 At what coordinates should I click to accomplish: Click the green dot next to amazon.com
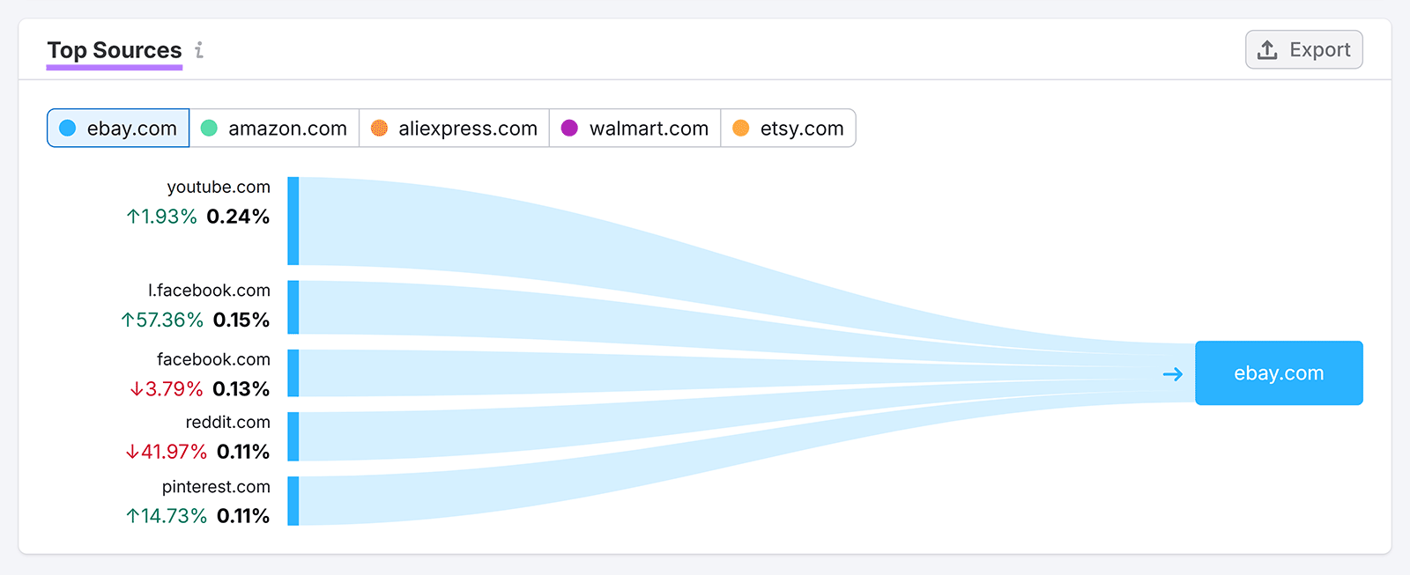click(x=209, y=128)
